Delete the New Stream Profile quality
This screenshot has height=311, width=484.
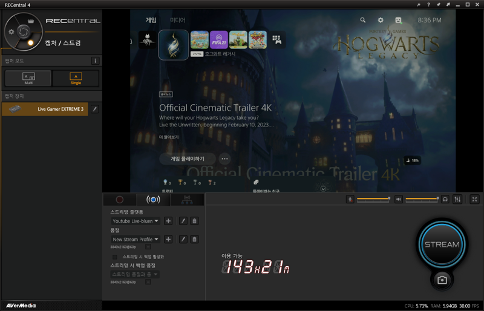[194, 239]
